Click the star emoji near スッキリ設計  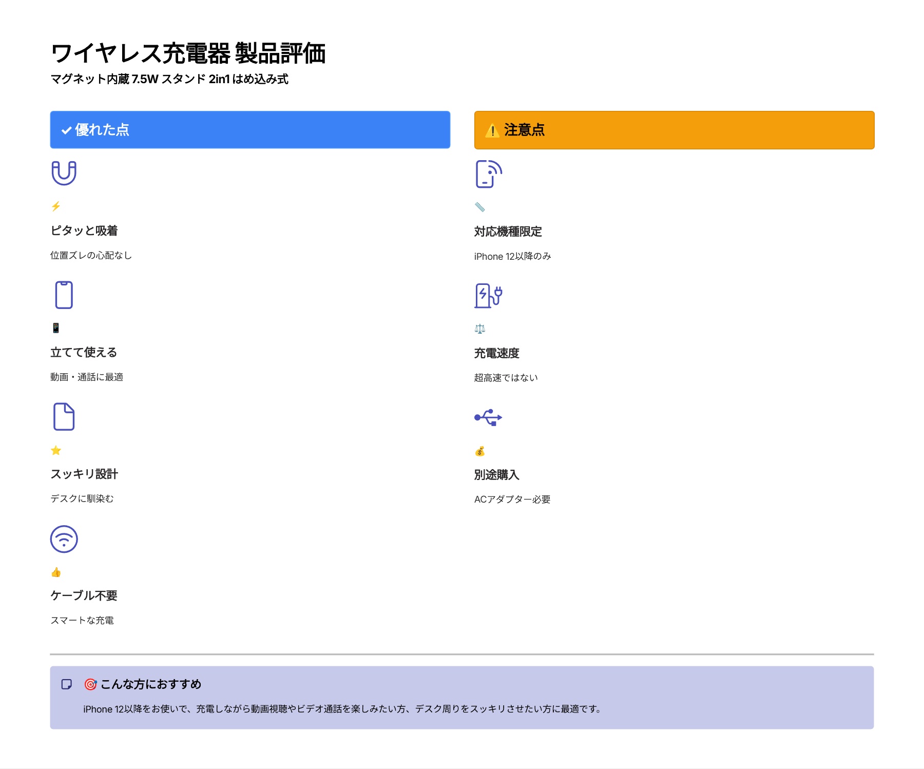coord(55,450)
